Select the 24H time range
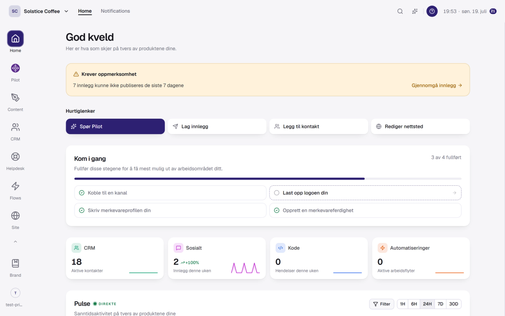 click(x=428, y=304)
